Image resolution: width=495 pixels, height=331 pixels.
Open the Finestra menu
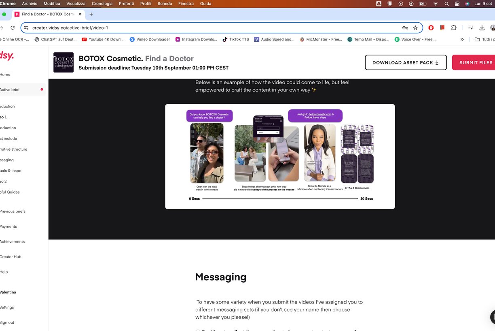tap(186, 4)
